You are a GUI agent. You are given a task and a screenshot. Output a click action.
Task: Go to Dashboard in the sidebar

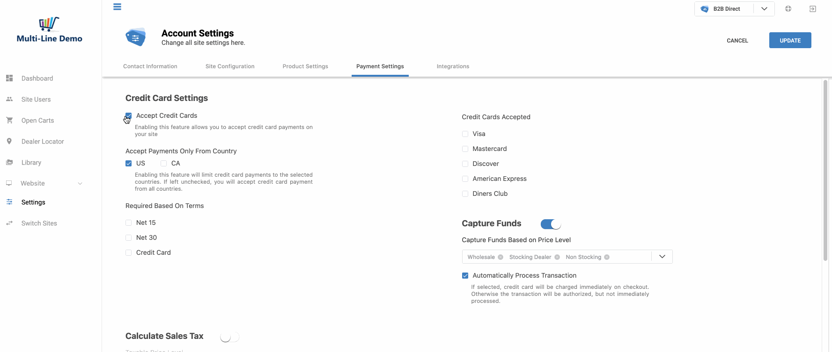point(37,78)
